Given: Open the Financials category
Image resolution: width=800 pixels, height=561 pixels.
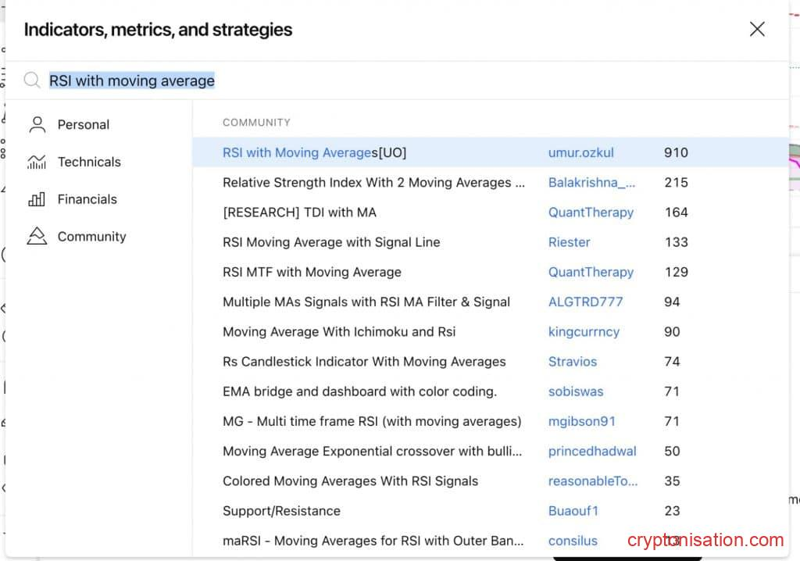Looking at the screenshot, I should tap(87, 199).
